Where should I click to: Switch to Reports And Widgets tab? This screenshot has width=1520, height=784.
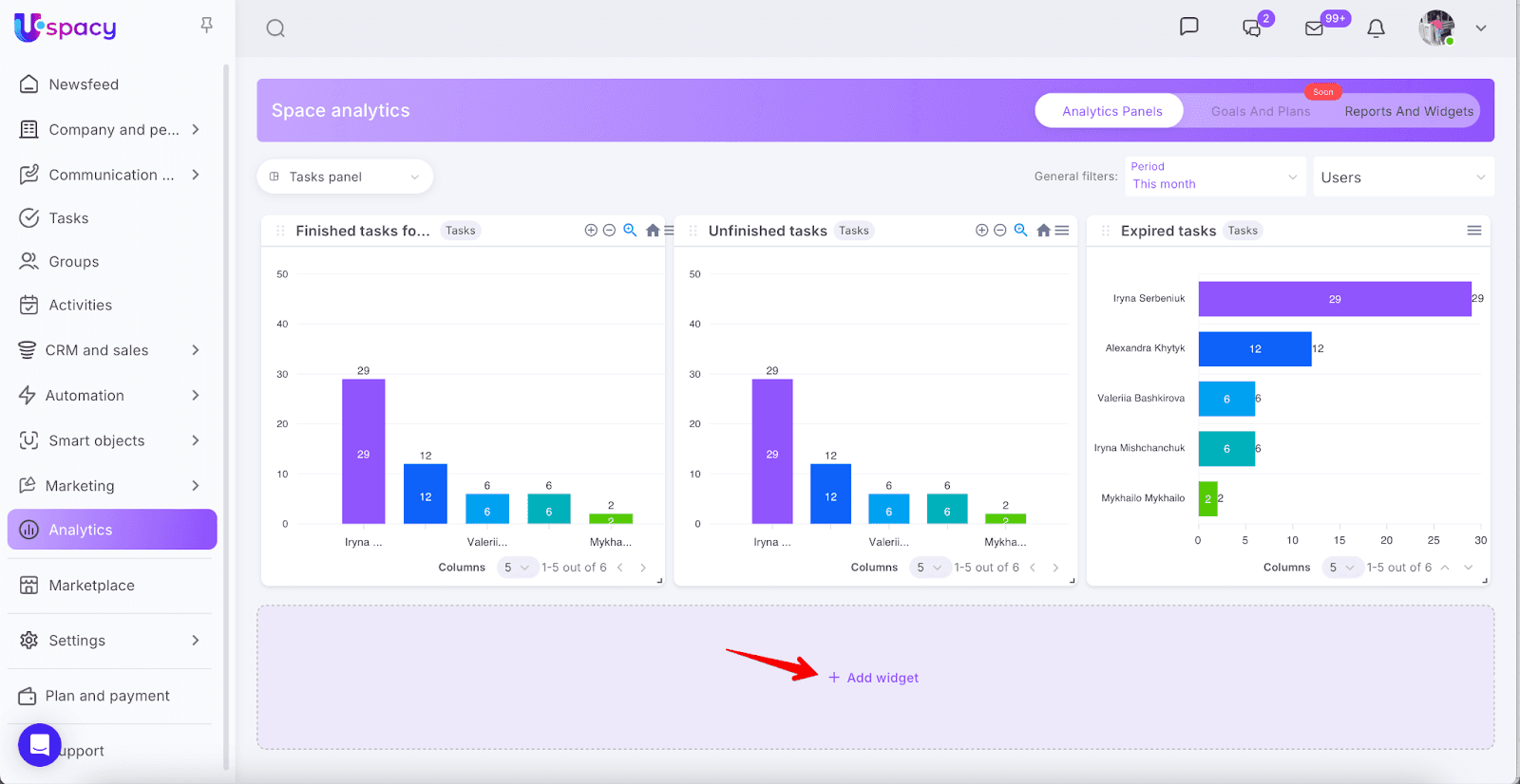click(1408, 111)
